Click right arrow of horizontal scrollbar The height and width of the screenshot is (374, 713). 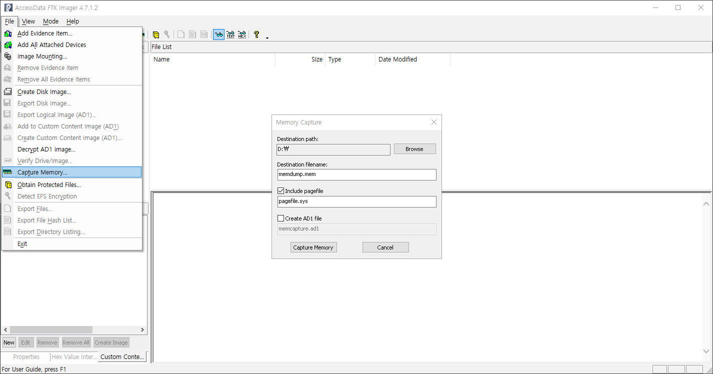(142, 330)
